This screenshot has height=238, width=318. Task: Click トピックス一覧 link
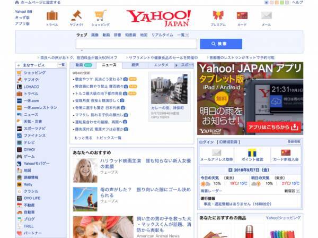[109, 138]
